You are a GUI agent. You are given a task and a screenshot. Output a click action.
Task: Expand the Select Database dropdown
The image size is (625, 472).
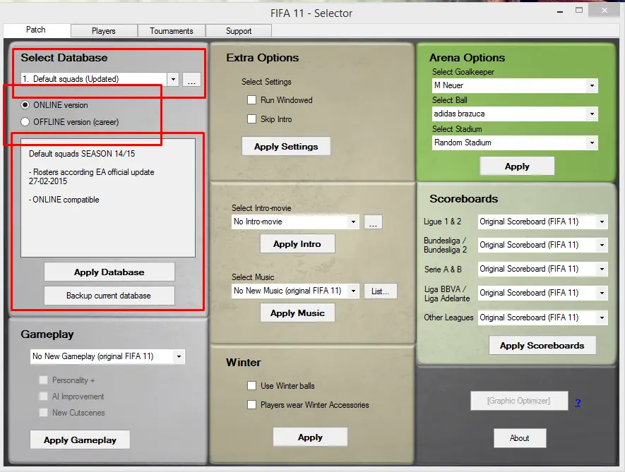pyautogui.click(x=173, y=79)
